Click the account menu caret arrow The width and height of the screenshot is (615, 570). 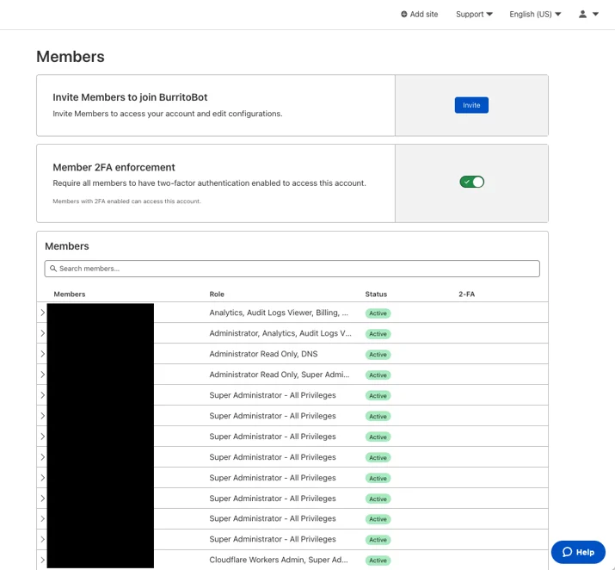[595, 14]
